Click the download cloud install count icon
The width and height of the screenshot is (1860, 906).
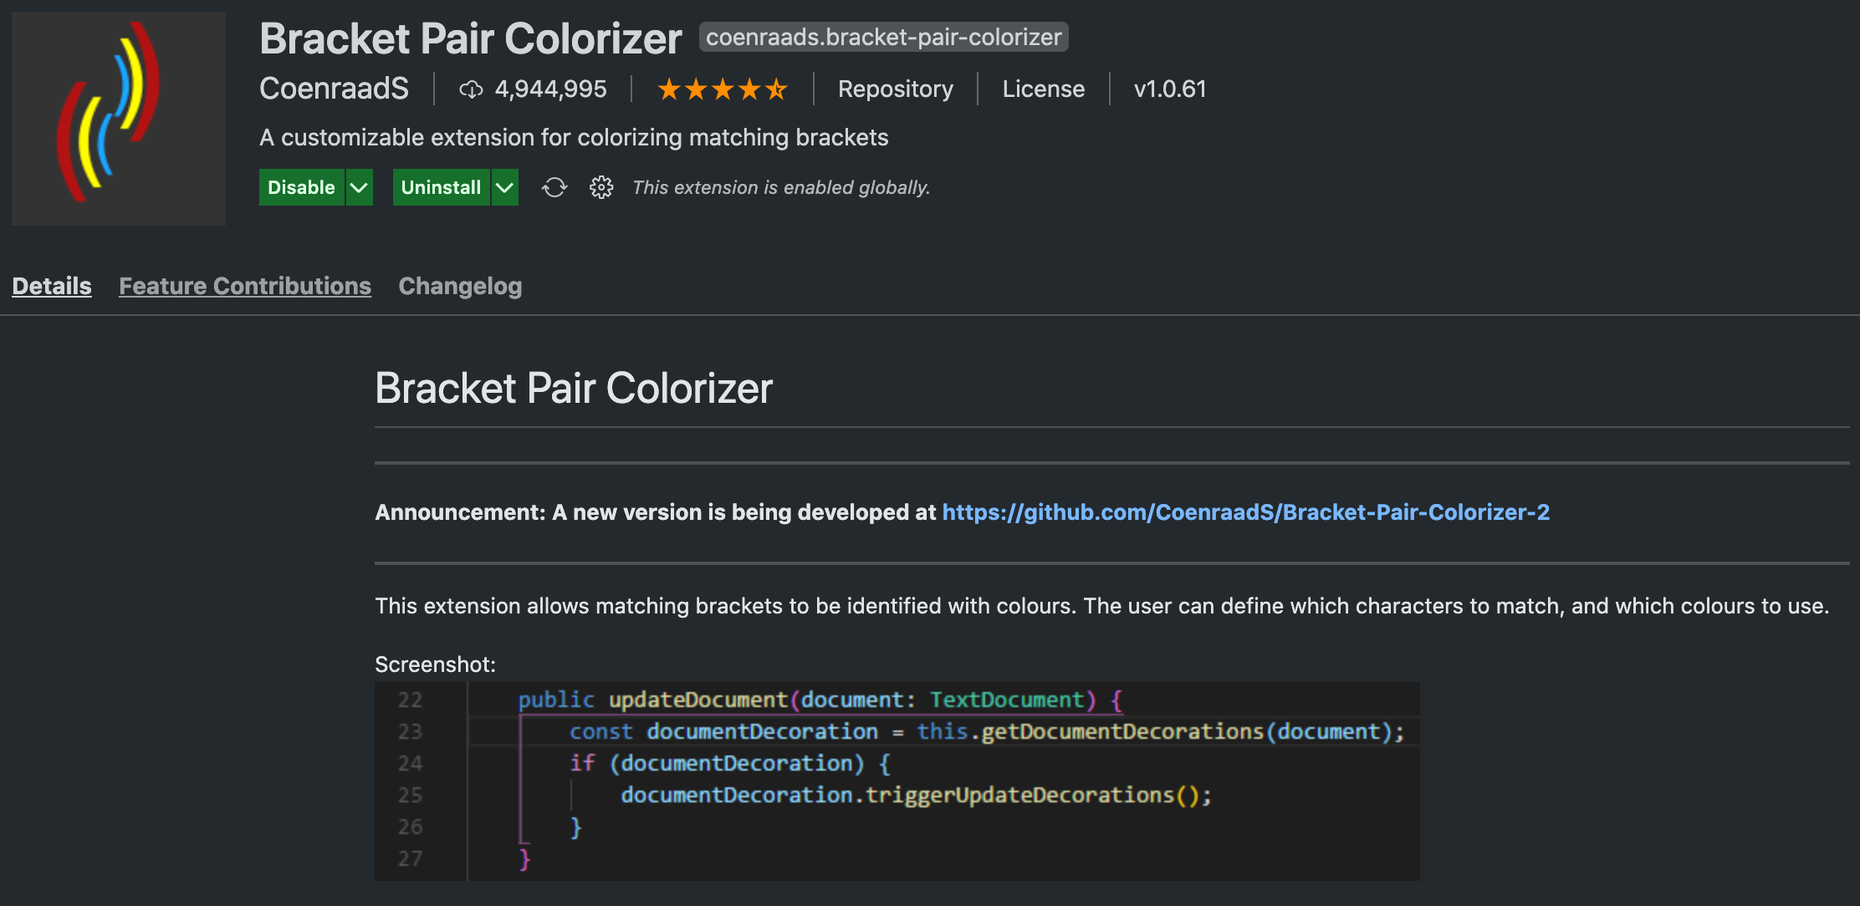tap(471, 89)
